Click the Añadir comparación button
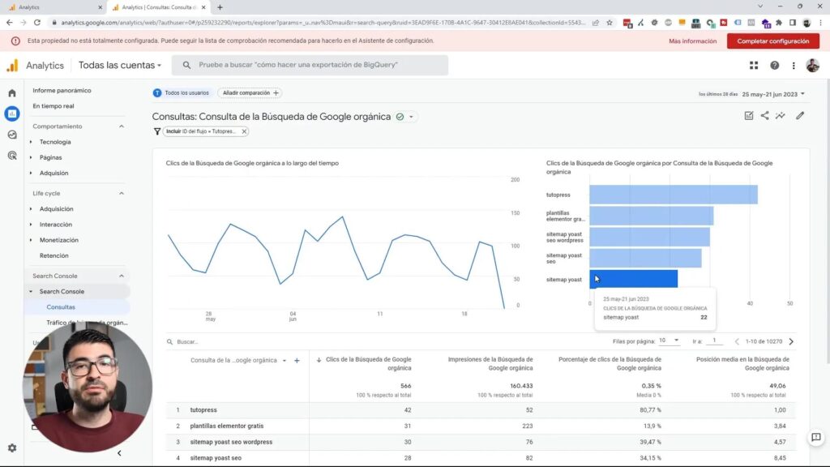 coord(250,92)
